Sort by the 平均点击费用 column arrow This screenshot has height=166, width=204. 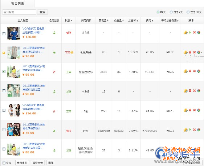(x=178, y=21)
